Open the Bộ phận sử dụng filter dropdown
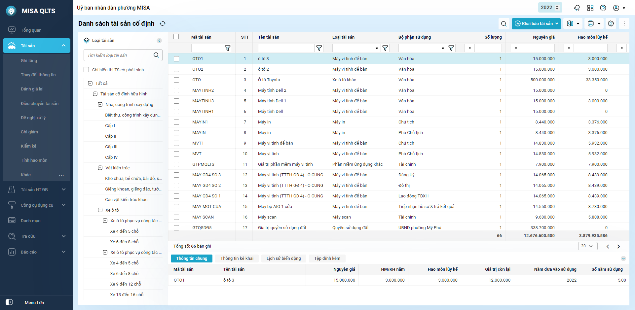Viewport: 635px width, 310px height. click(x=443, y=48)
